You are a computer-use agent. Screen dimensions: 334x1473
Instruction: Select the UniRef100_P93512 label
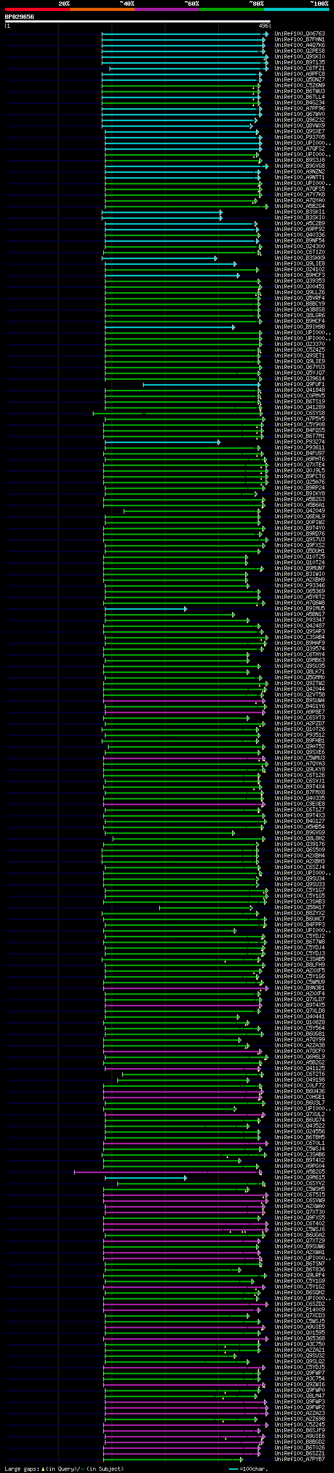point(300,735)
